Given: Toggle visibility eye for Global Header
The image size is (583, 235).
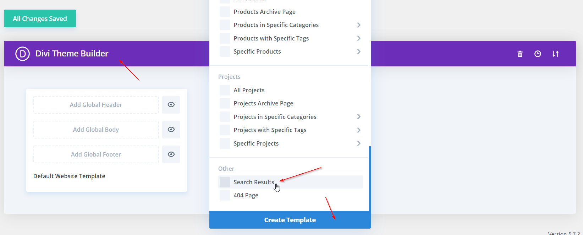Looking at the screenshot, I should click(171, 105).
